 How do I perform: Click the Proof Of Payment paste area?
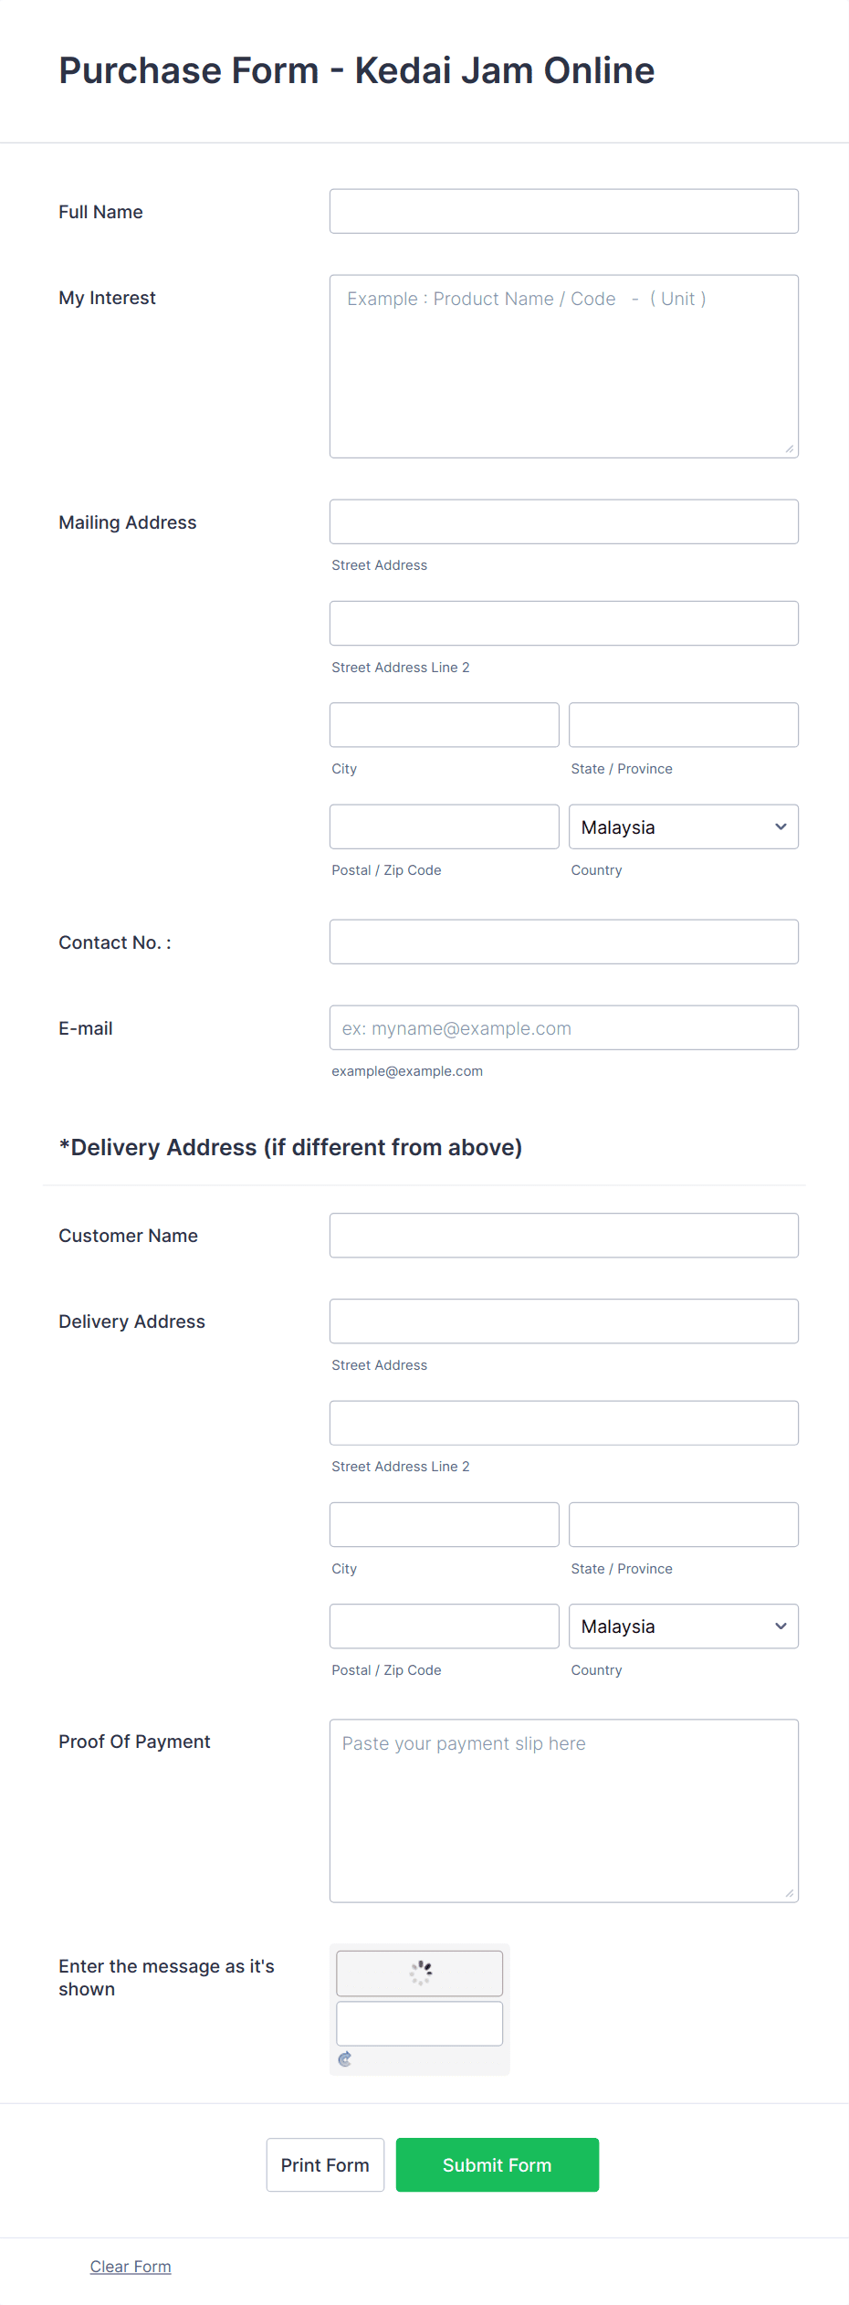tap(563, 1808)
